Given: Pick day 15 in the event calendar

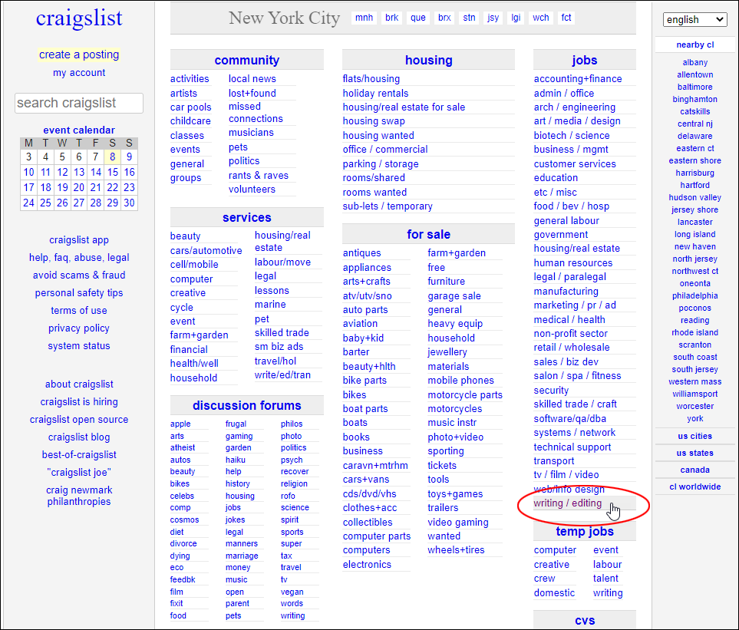Looking at the screenshot, I should [112, 173].
